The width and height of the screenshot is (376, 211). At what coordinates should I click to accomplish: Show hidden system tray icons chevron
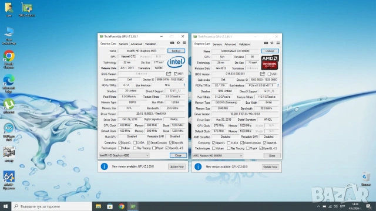(318, 206)
